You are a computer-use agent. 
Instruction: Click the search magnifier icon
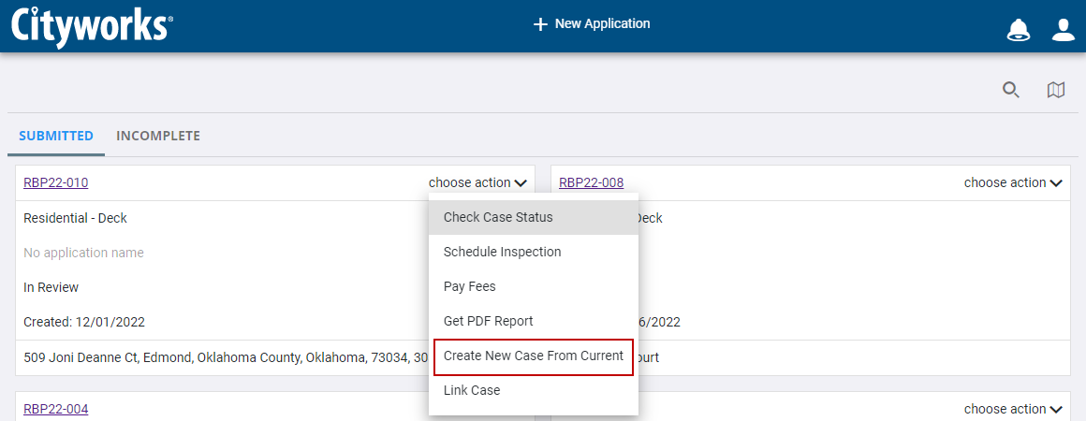(x=1011, y=90)
